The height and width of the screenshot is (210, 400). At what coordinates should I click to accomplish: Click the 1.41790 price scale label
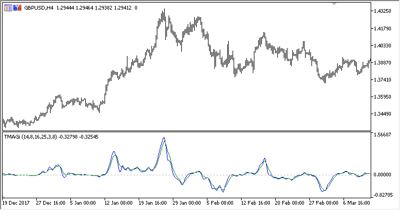pyautogui.click(x=382, y=29)
